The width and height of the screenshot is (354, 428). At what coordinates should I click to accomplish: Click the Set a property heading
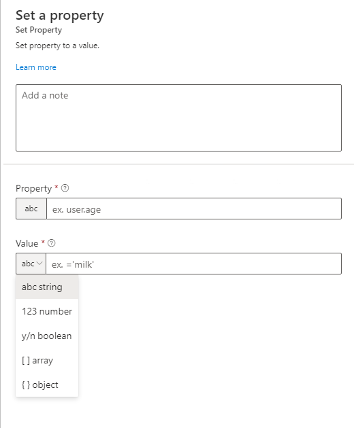(x=60, y=16)
